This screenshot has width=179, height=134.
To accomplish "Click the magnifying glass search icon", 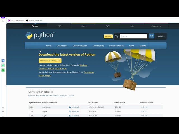I will tap(117, 36).
